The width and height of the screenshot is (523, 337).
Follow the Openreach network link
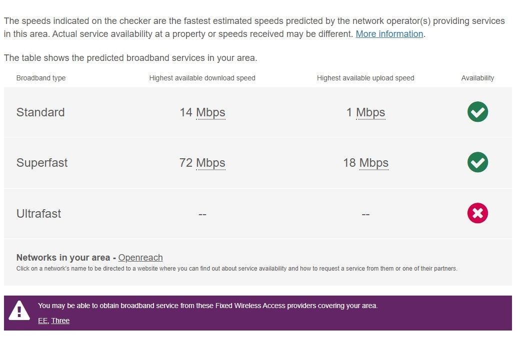[x=140, y=258]
